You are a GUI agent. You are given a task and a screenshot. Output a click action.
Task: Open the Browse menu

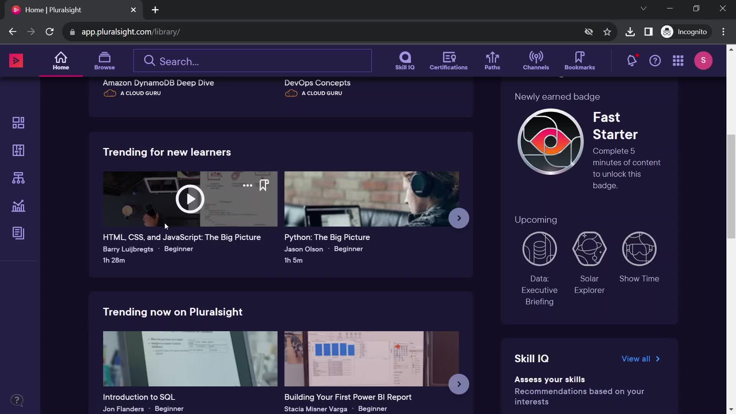104,61
